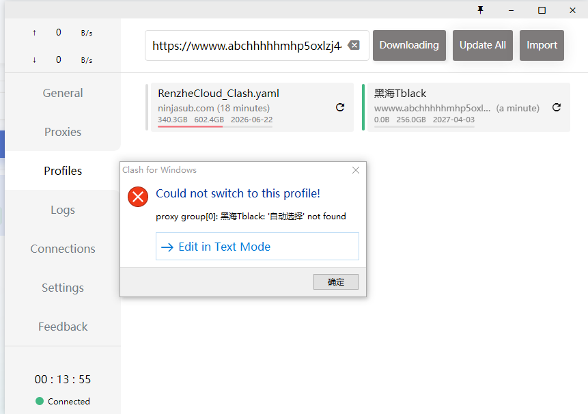This screenshot has height=414, width=588.
Task: Click the download speed arrow indicator
Action: coord(34,60)
